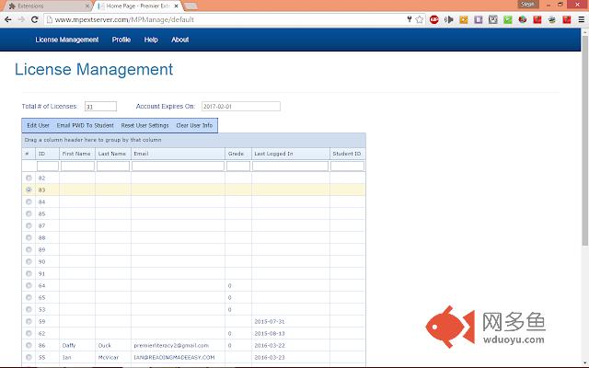The width and height of the screenshot is (589, 368).
Task: Select the radio button for Daffy Duck
Action: click(x=29, y=345)
